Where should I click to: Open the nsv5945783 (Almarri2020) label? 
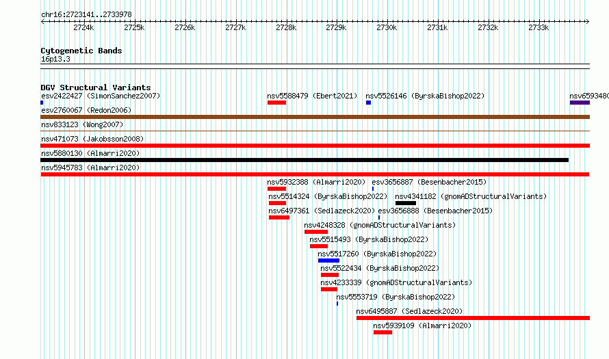(90, 168)
